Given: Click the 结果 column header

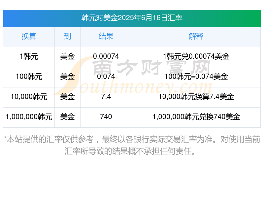Looking at the screenshot, I should click(x=106, y=36).
